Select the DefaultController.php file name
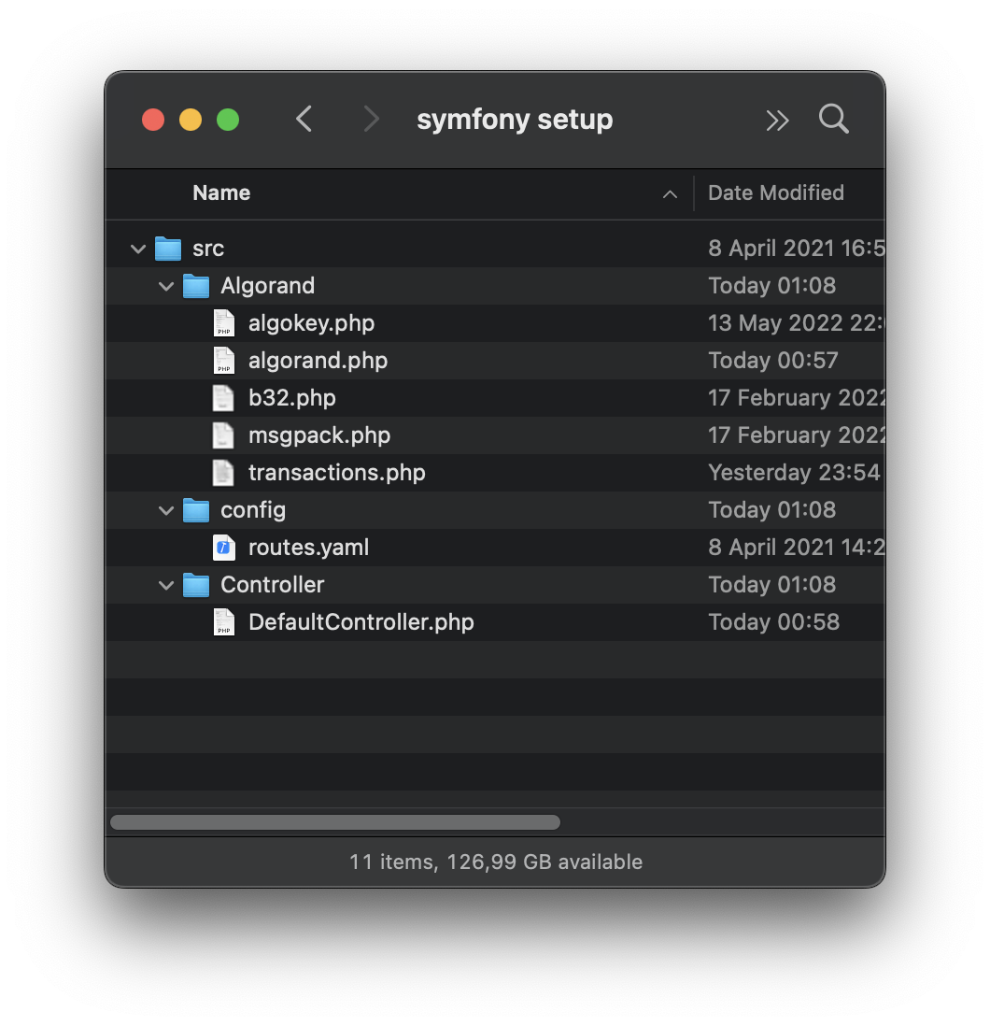 point(361,622)
